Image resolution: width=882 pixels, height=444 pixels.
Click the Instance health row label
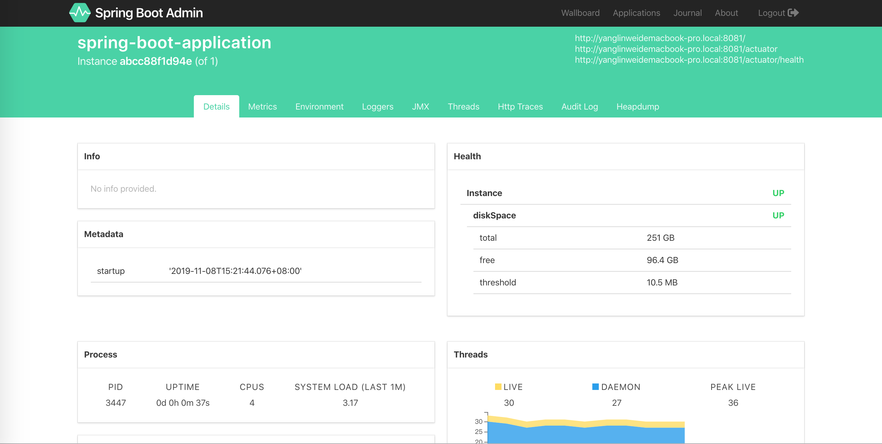point(484,193)
